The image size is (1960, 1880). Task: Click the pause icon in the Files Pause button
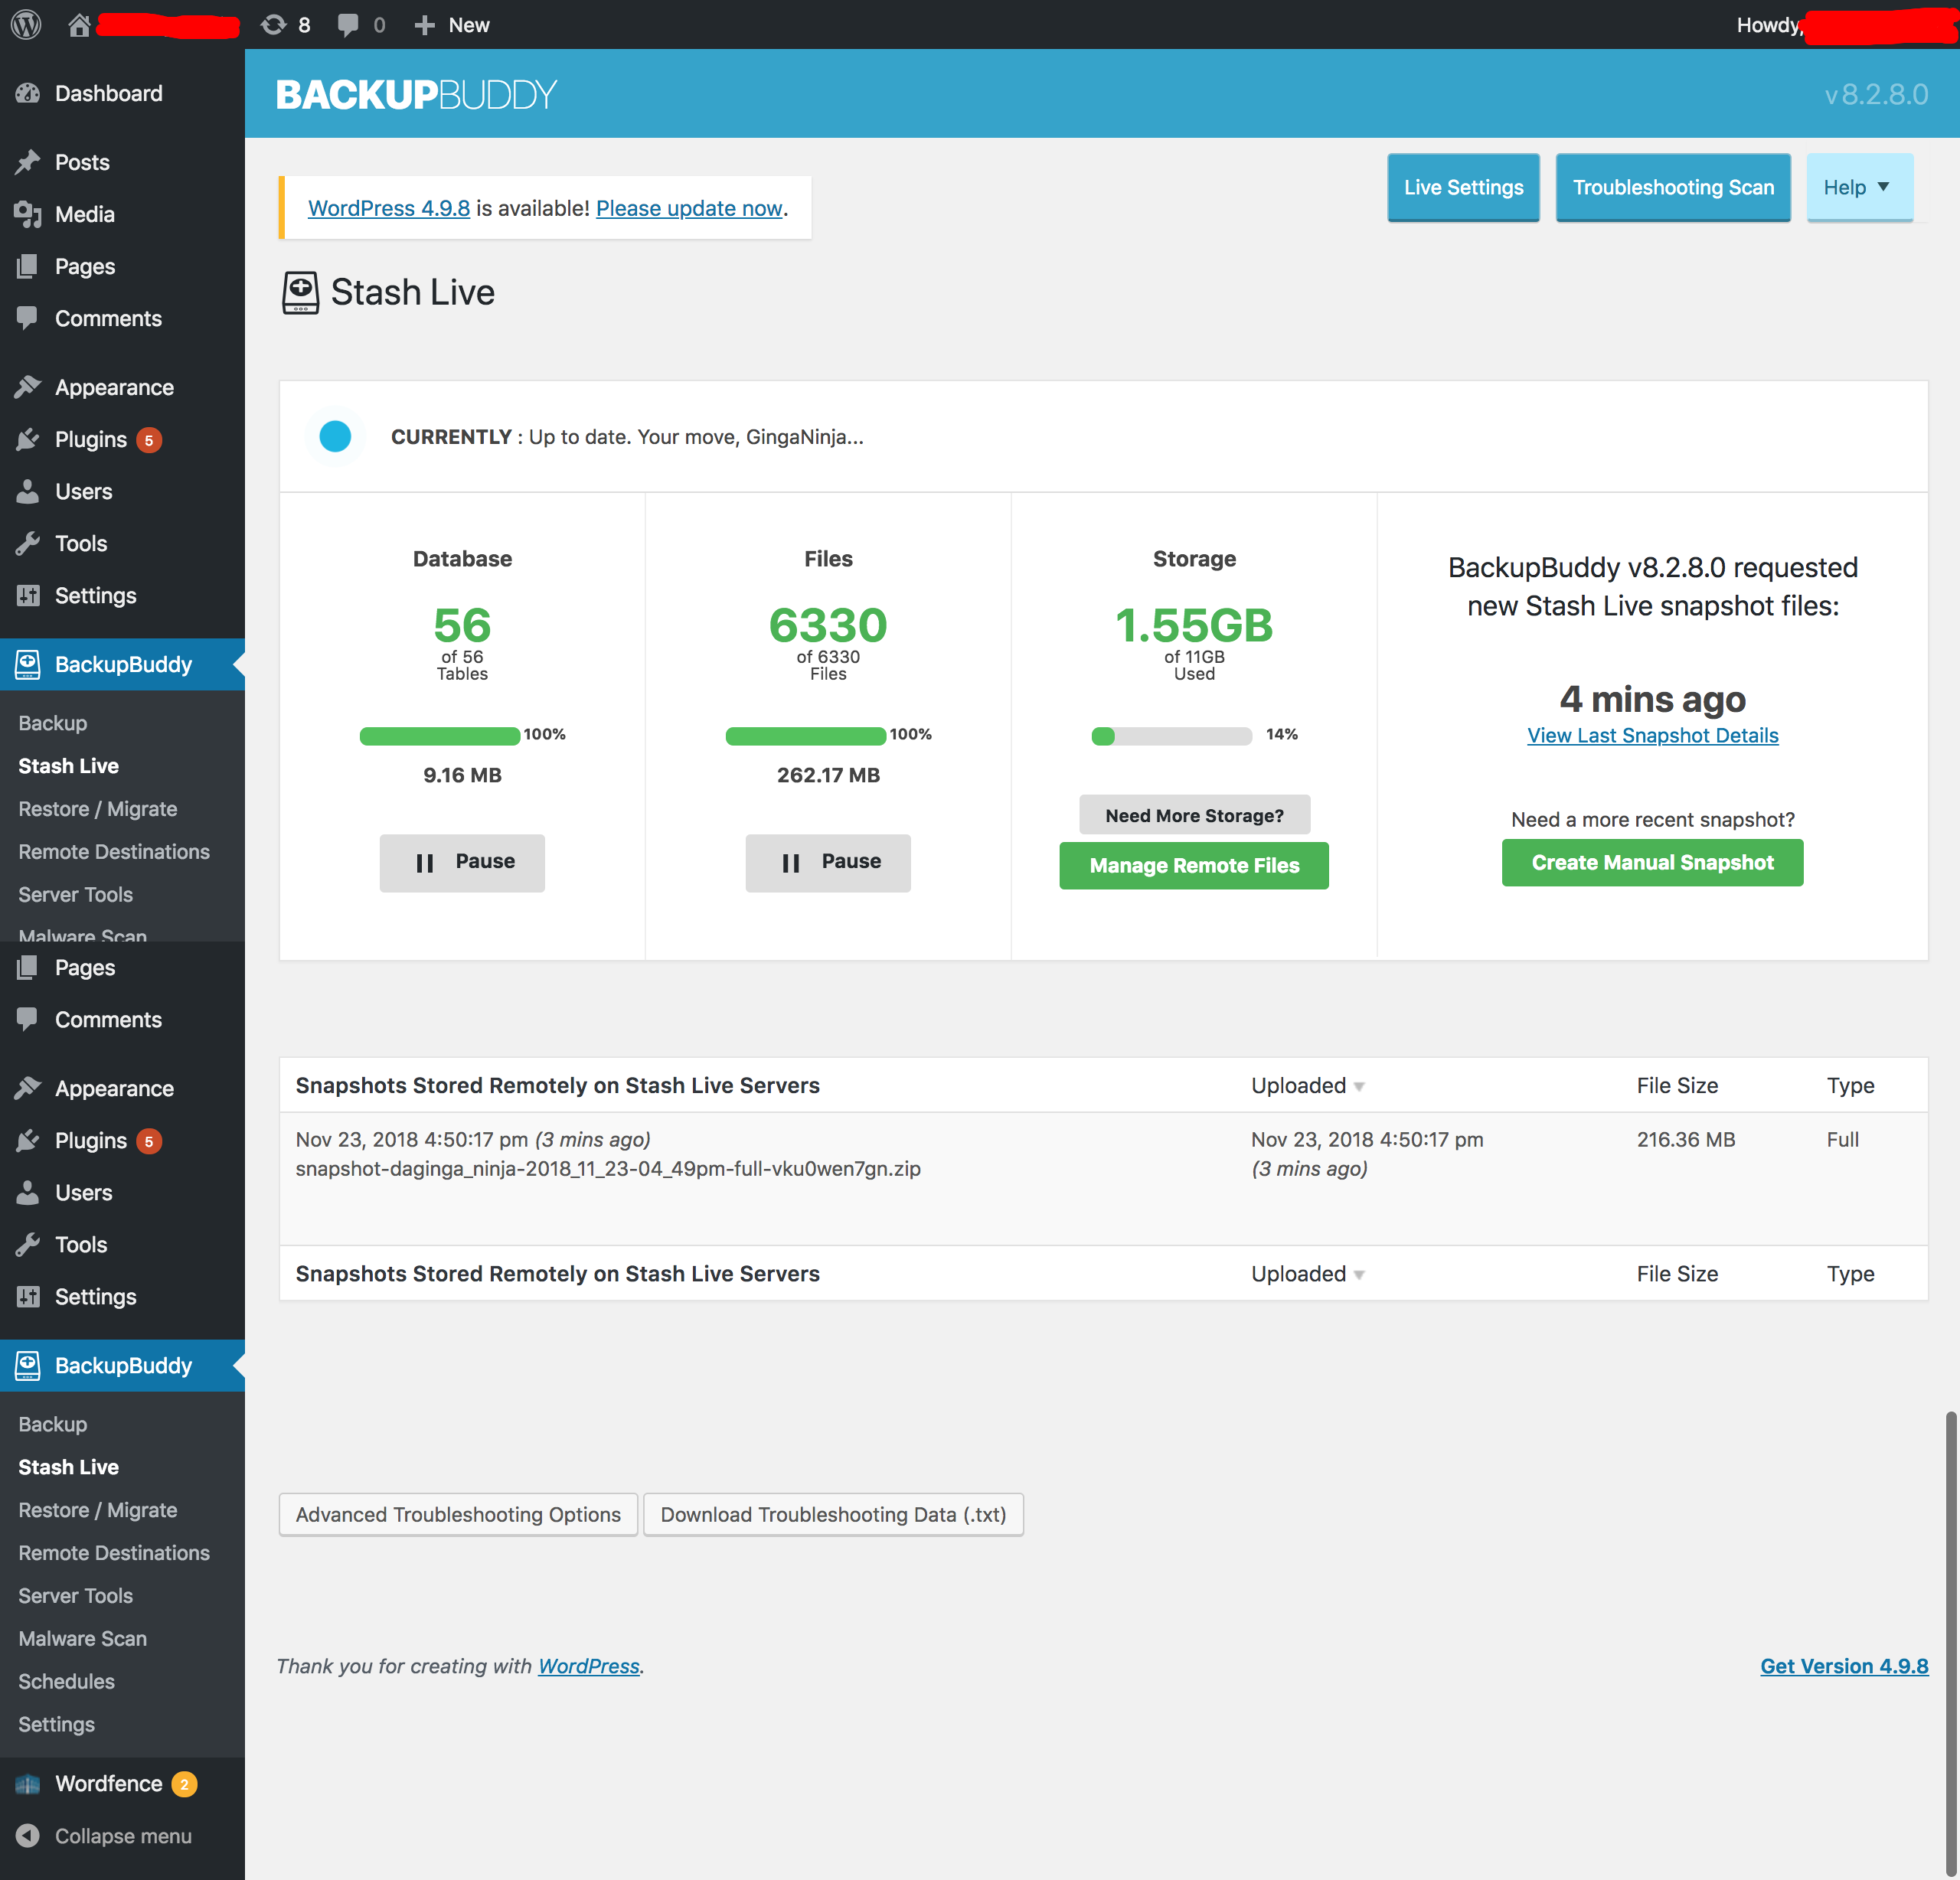tap(791, 862)
